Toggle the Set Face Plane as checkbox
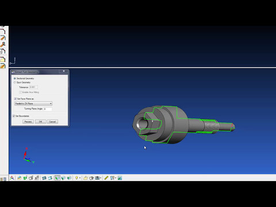 click(x=16, y=99)
